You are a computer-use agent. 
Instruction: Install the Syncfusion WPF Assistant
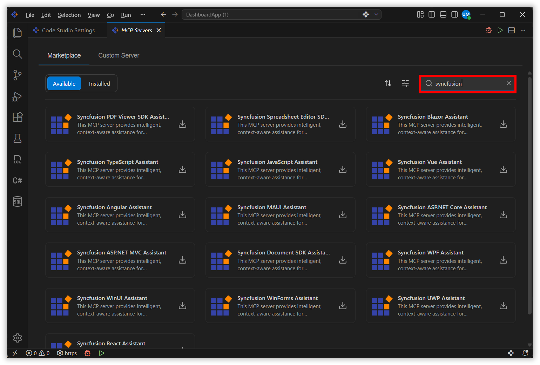504,260
